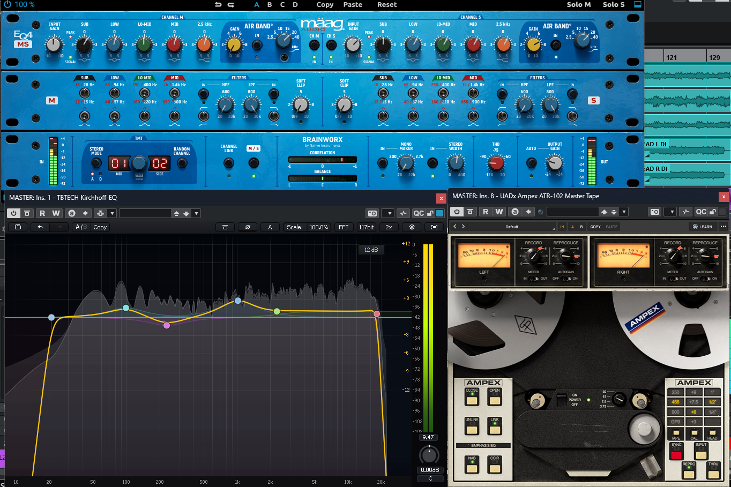
Task: Open the Ampex three-dots options menu
Action: point(723,227)
